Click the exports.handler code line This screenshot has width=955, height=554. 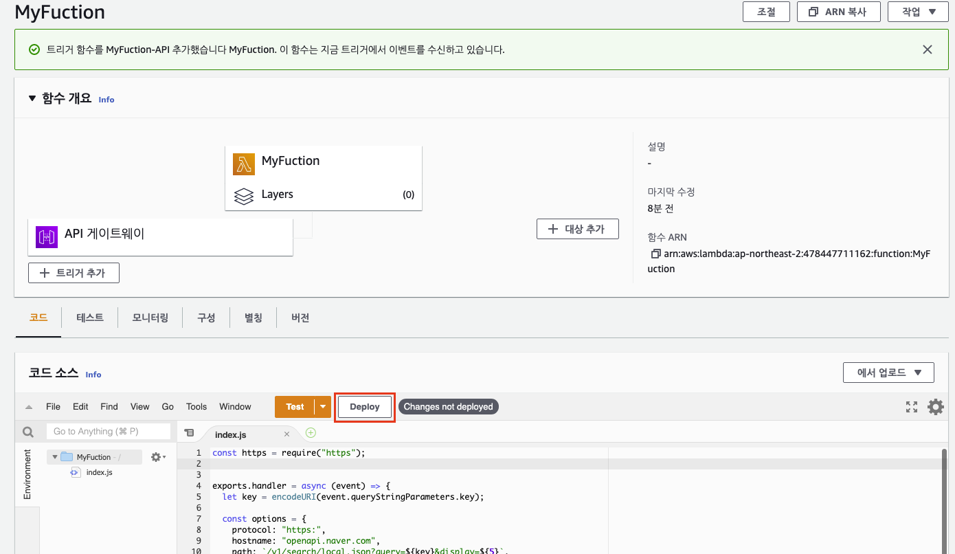tap(301, 486)
